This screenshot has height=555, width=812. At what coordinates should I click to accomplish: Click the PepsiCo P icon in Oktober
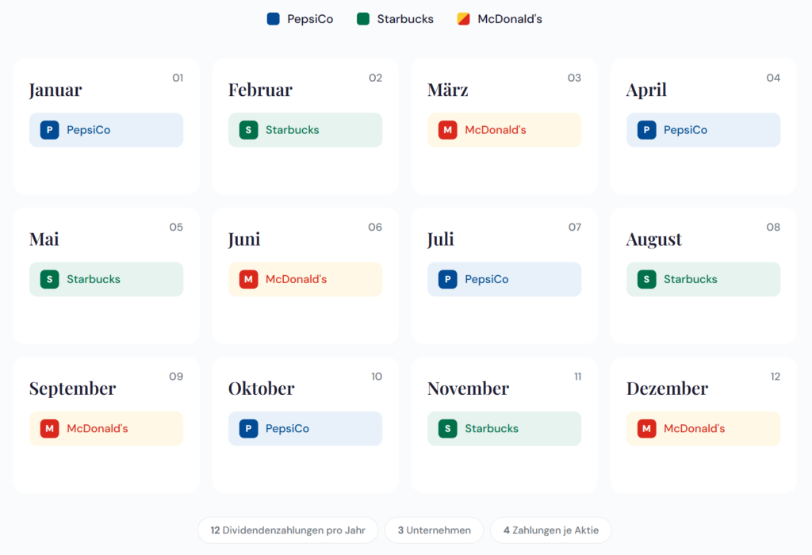pyautogui.click(x=249, y=429)
